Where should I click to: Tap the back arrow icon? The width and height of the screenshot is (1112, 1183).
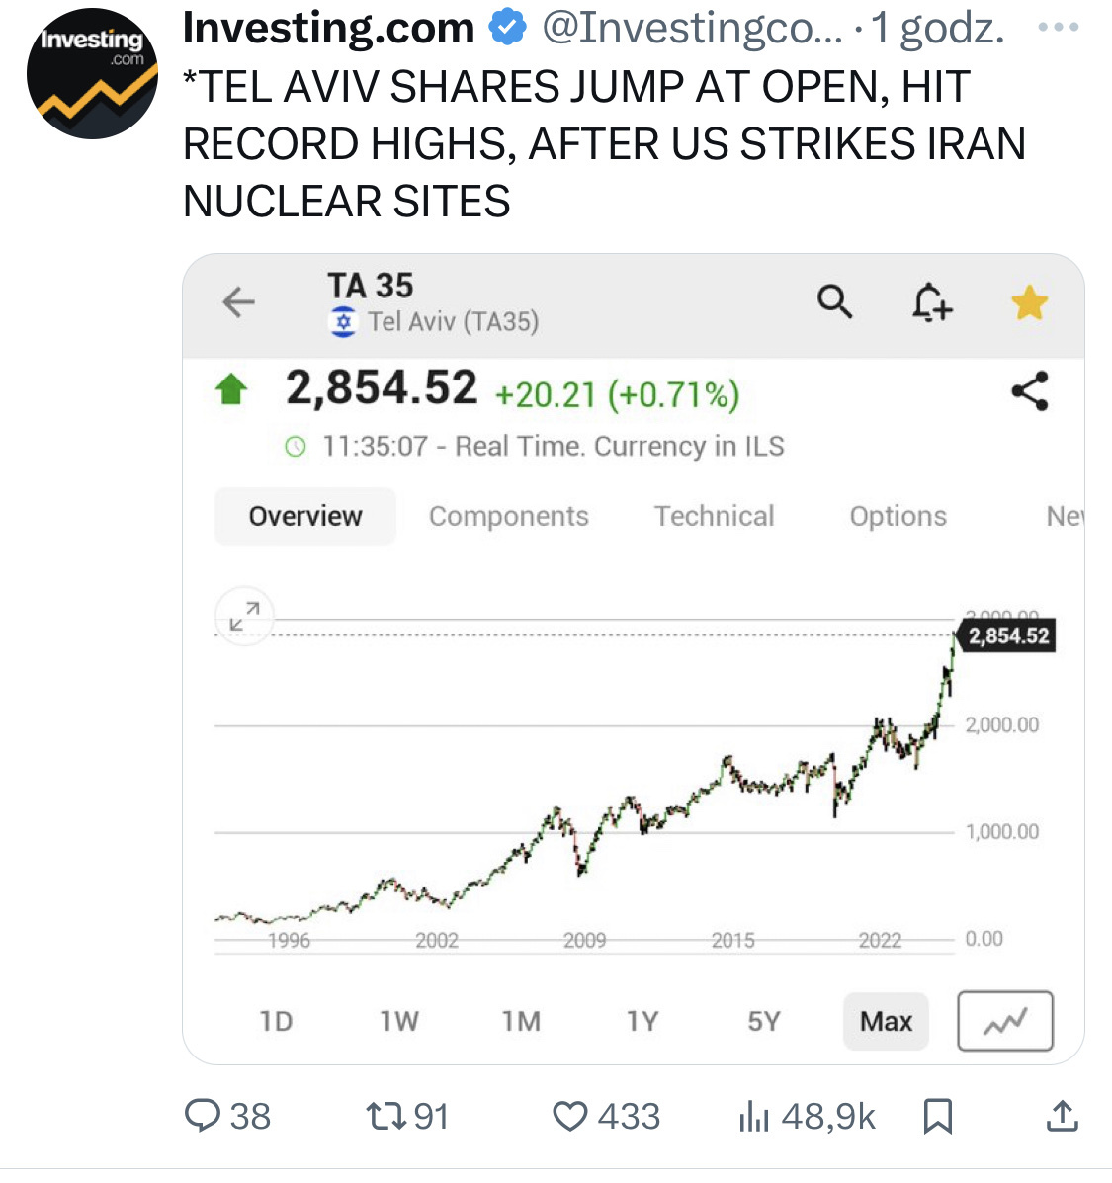coord(239,301)
